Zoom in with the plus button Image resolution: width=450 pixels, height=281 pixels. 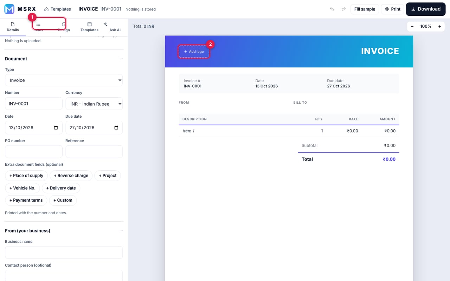tap(439, 26)
